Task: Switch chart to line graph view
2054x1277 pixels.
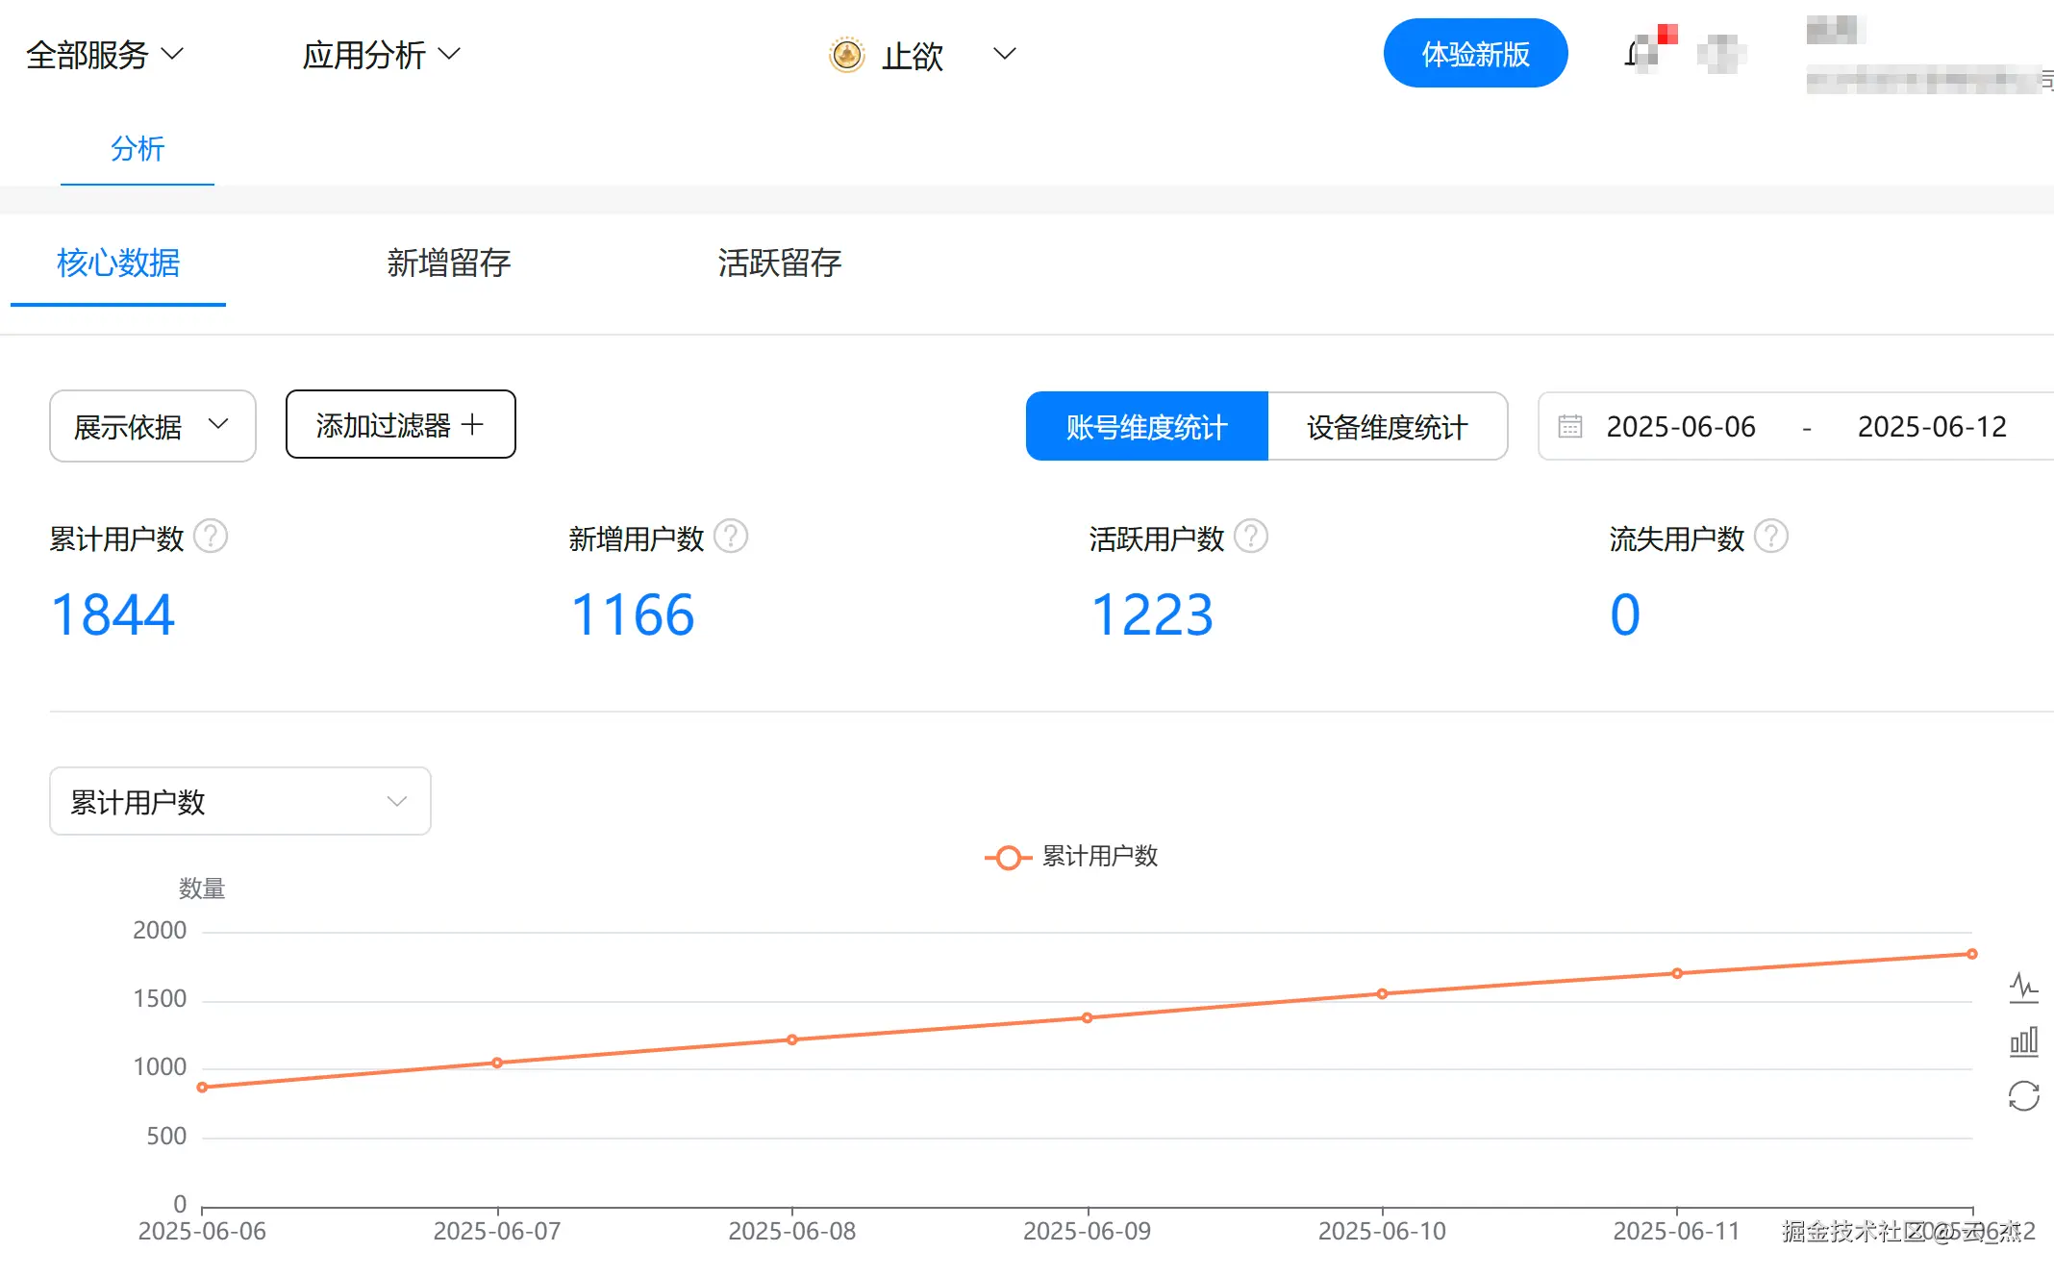Action: coord(2023,988)
